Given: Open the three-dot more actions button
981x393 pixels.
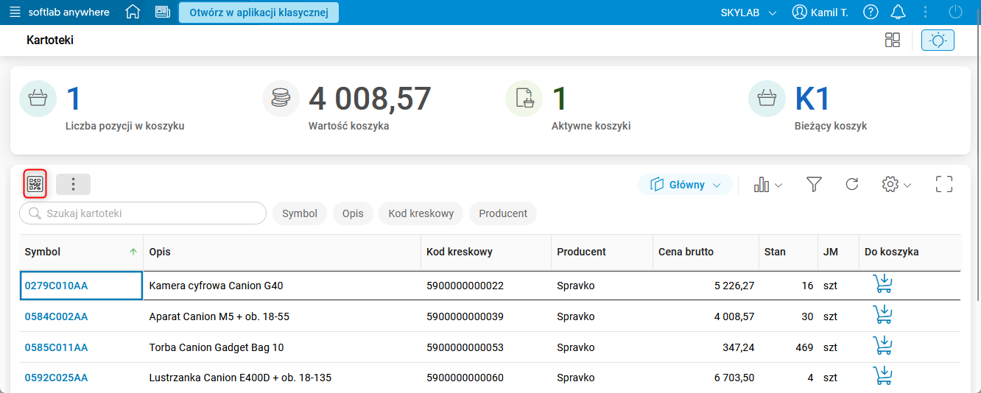Looking at the screenshot, I should [x=73, y=184].
